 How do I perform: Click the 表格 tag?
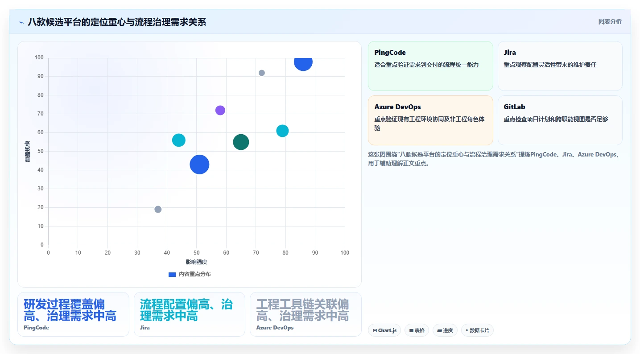click(x=417, y=330)
